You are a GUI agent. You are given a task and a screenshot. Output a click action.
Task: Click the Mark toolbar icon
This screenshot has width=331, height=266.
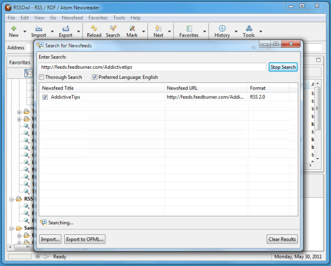click(x=132, y=28)
